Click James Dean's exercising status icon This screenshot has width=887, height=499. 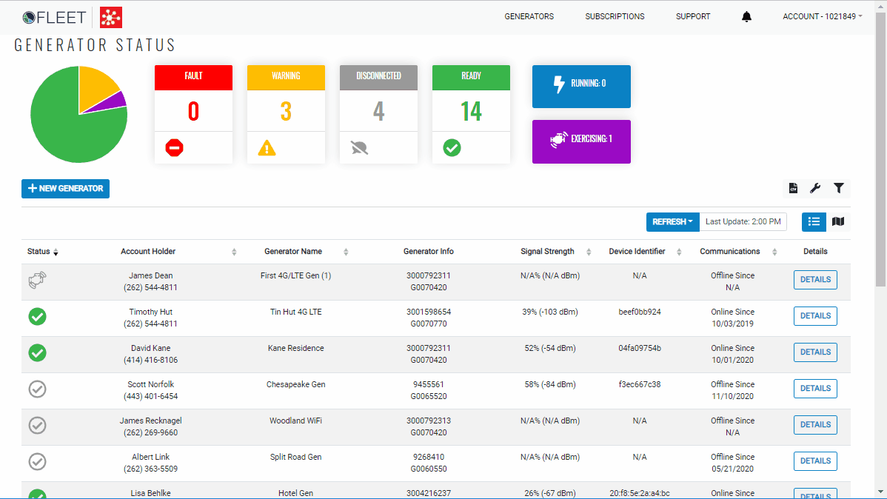37,280
